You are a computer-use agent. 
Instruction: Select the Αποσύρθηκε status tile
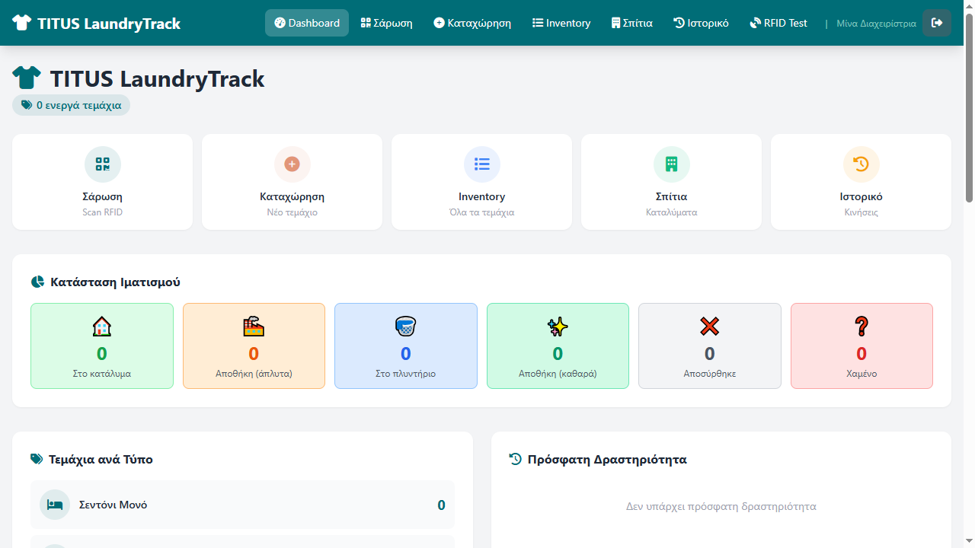pyautogui.click(x=710, y=346)
